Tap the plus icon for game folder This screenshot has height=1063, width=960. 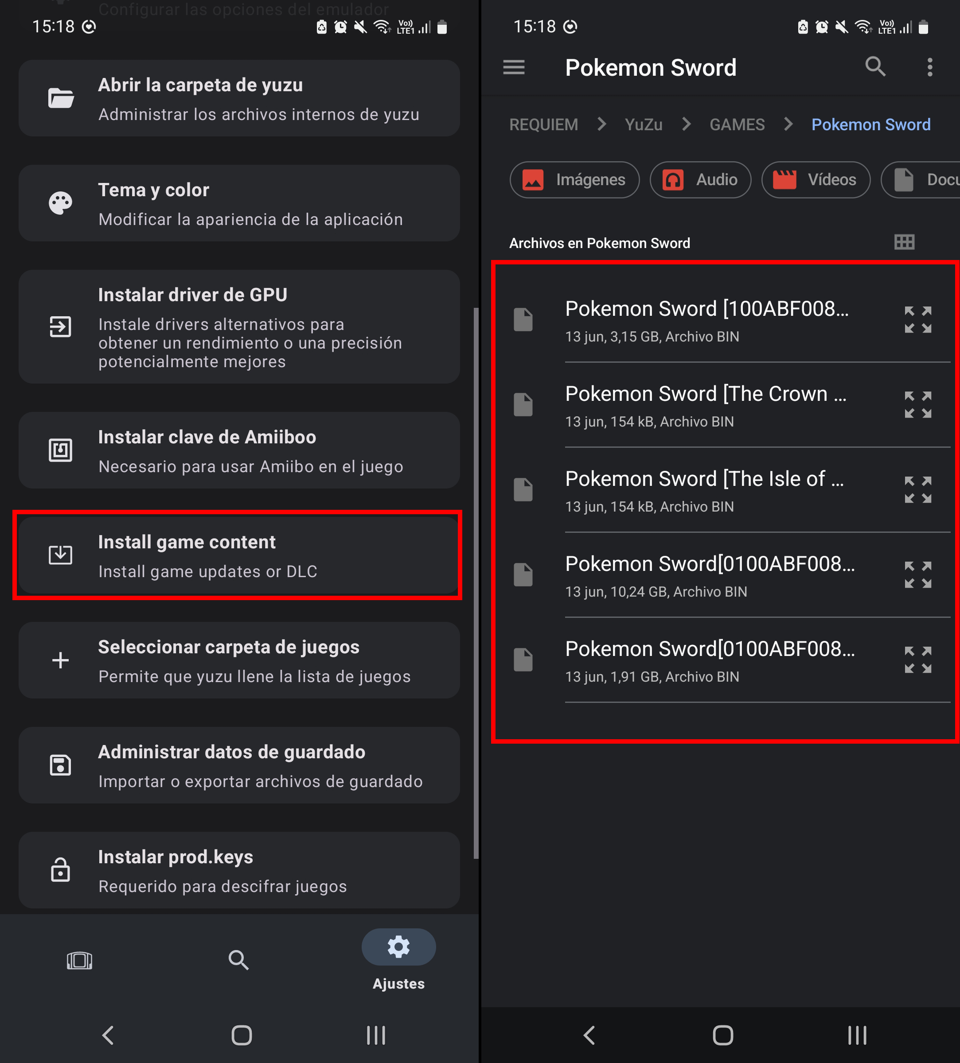coord(61,660)
